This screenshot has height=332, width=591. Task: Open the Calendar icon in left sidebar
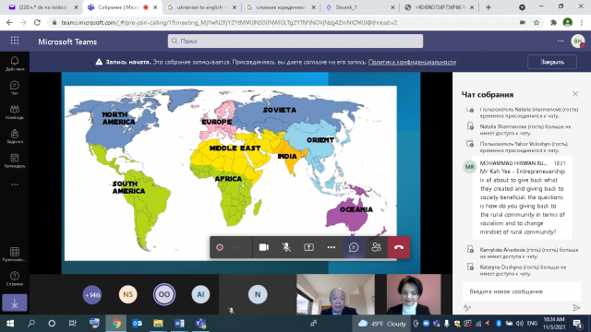15,160
